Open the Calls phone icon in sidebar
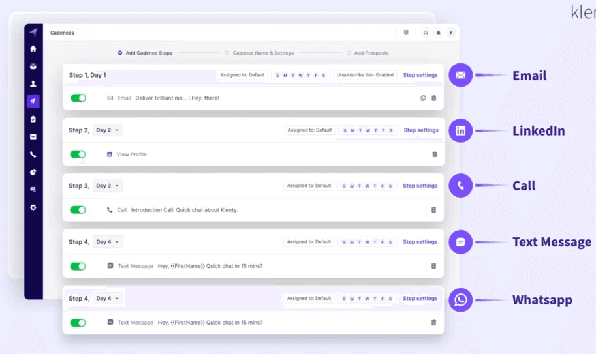This screenshot has height=354, width=596. coord(33,155)
